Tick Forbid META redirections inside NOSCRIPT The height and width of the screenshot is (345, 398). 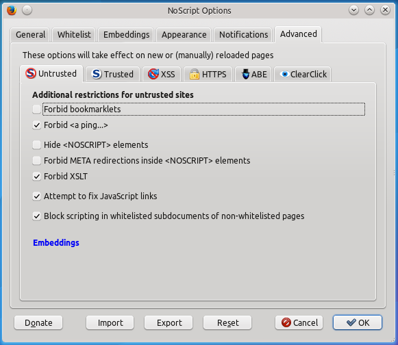pyautogui.click(x=36, y=161)
